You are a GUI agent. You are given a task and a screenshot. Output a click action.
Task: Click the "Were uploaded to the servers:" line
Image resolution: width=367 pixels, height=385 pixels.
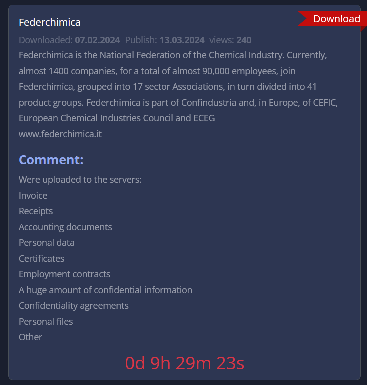tap(80, 179)
